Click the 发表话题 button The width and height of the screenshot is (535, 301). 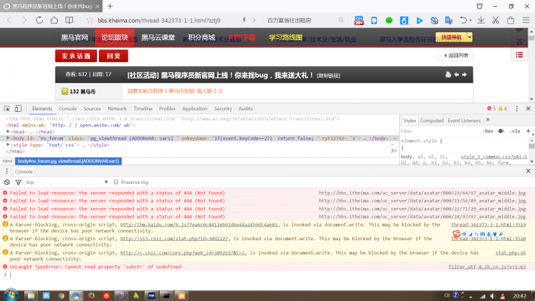[76, 56]
